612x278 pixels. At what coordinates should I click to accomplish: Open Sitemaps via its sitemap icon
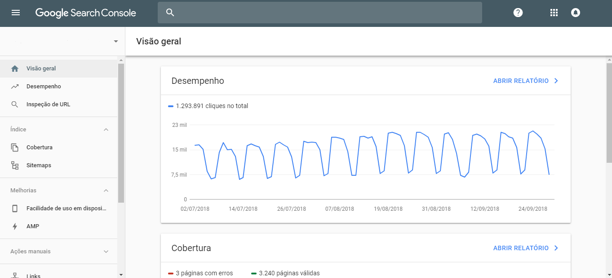click(15, 165)
